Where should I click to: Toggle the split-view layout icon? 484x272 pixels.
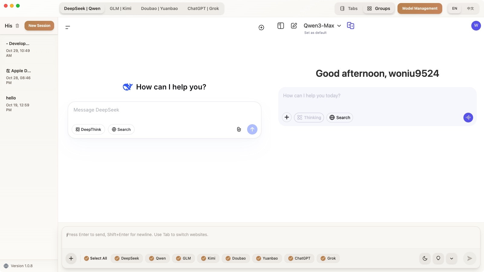[x=280, y=26]
